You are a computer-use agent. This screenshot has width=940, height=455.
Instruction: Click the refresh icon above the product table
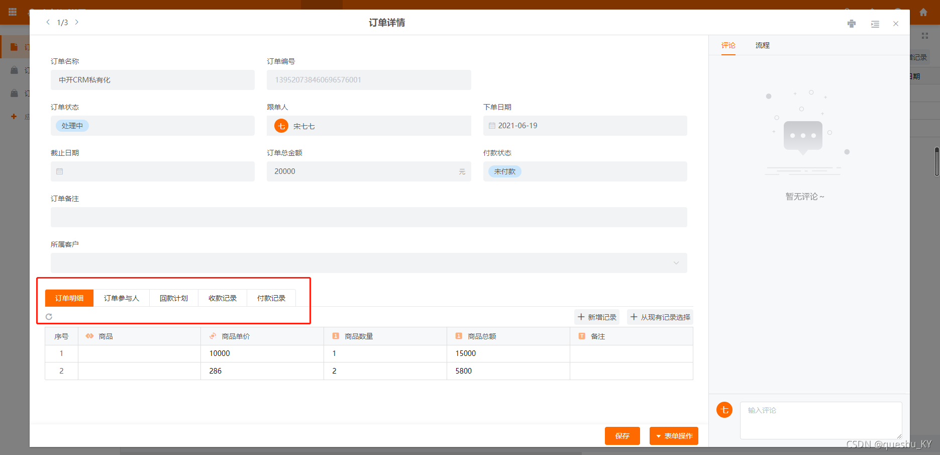coord(49,317)
